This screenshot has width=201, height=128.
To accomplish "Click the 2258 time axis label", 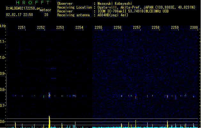I will pos(156,28).
